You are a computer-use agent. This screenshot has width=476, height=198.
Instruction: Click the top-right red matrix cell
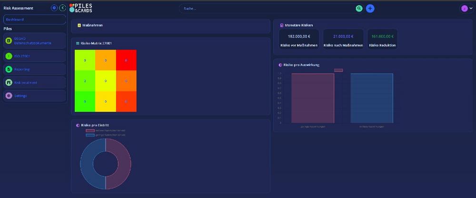pos(126,60)
